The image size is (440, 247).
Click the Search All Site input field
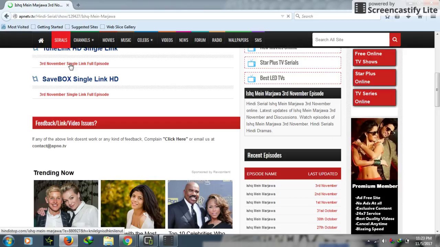pos(351,39)
